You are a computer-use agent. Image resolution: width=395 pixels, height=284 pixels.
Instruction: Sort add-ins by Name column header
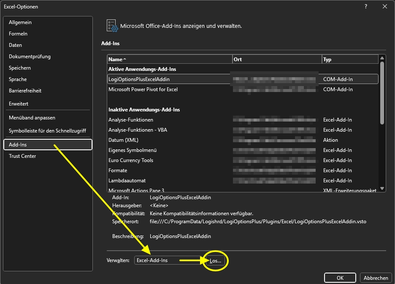tap(169, 60)
